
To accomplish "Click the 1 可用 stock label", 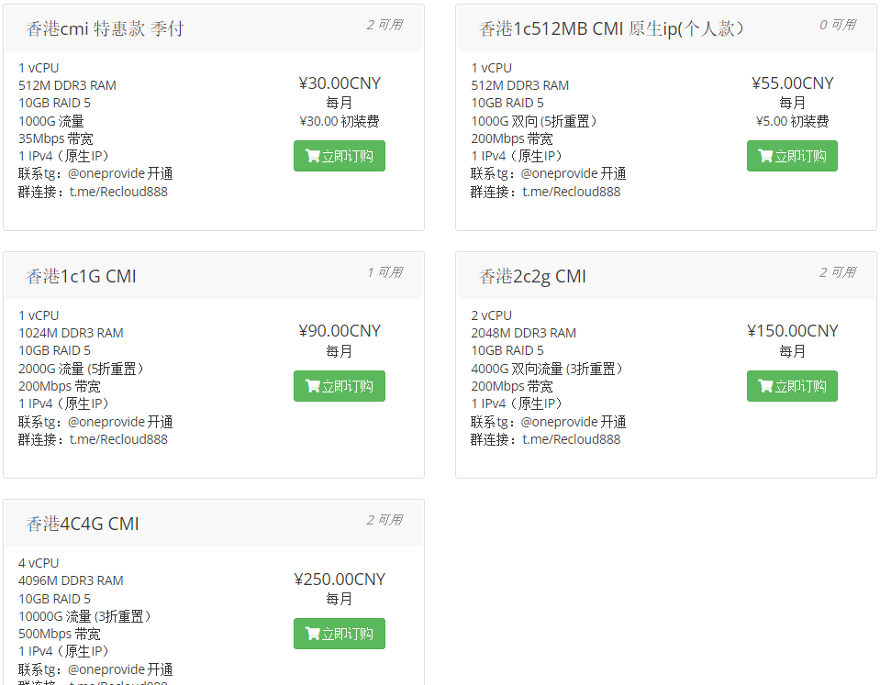I will 384,272.
